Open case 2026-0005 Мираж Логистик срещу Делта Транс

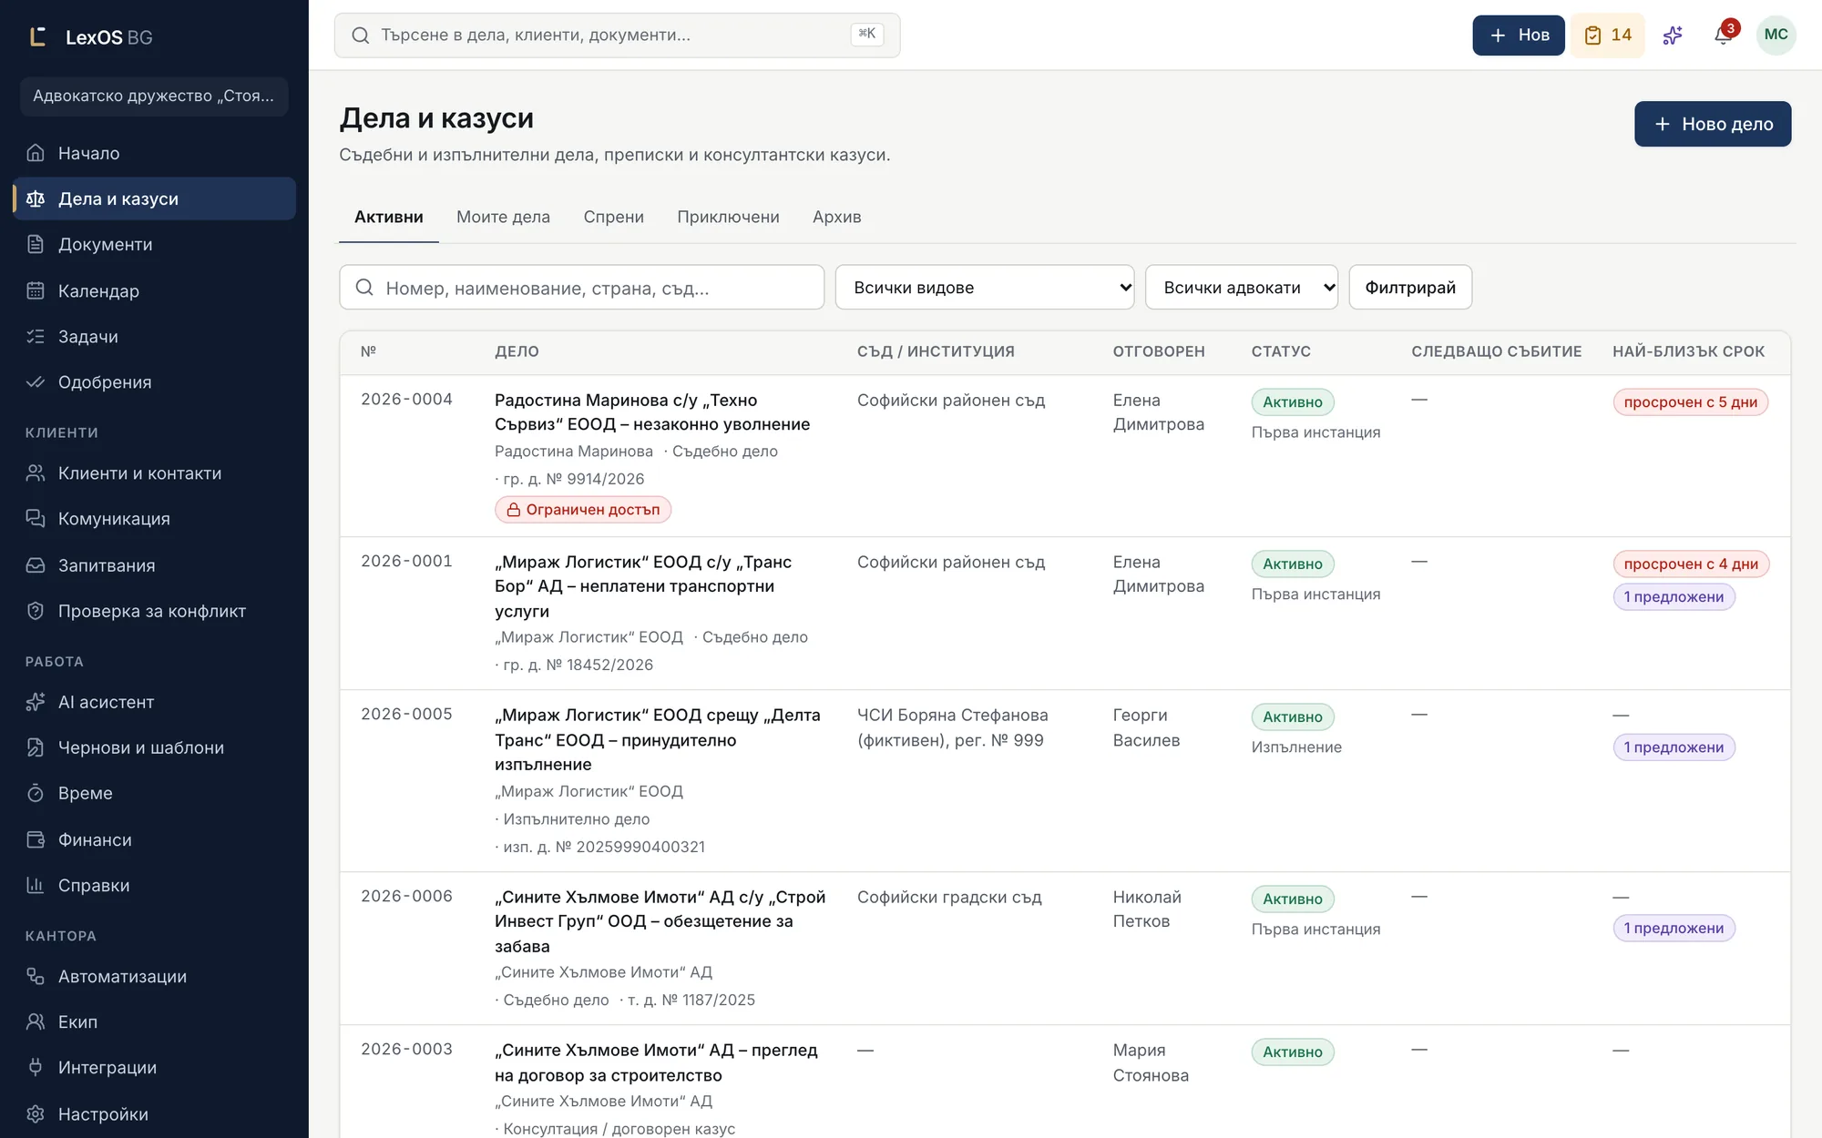[659, 739]
